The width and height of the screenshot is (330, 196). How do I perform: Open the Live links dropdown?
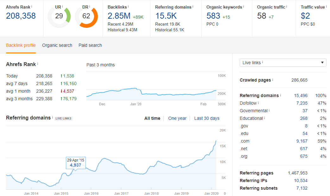click(x=283, y=63)
